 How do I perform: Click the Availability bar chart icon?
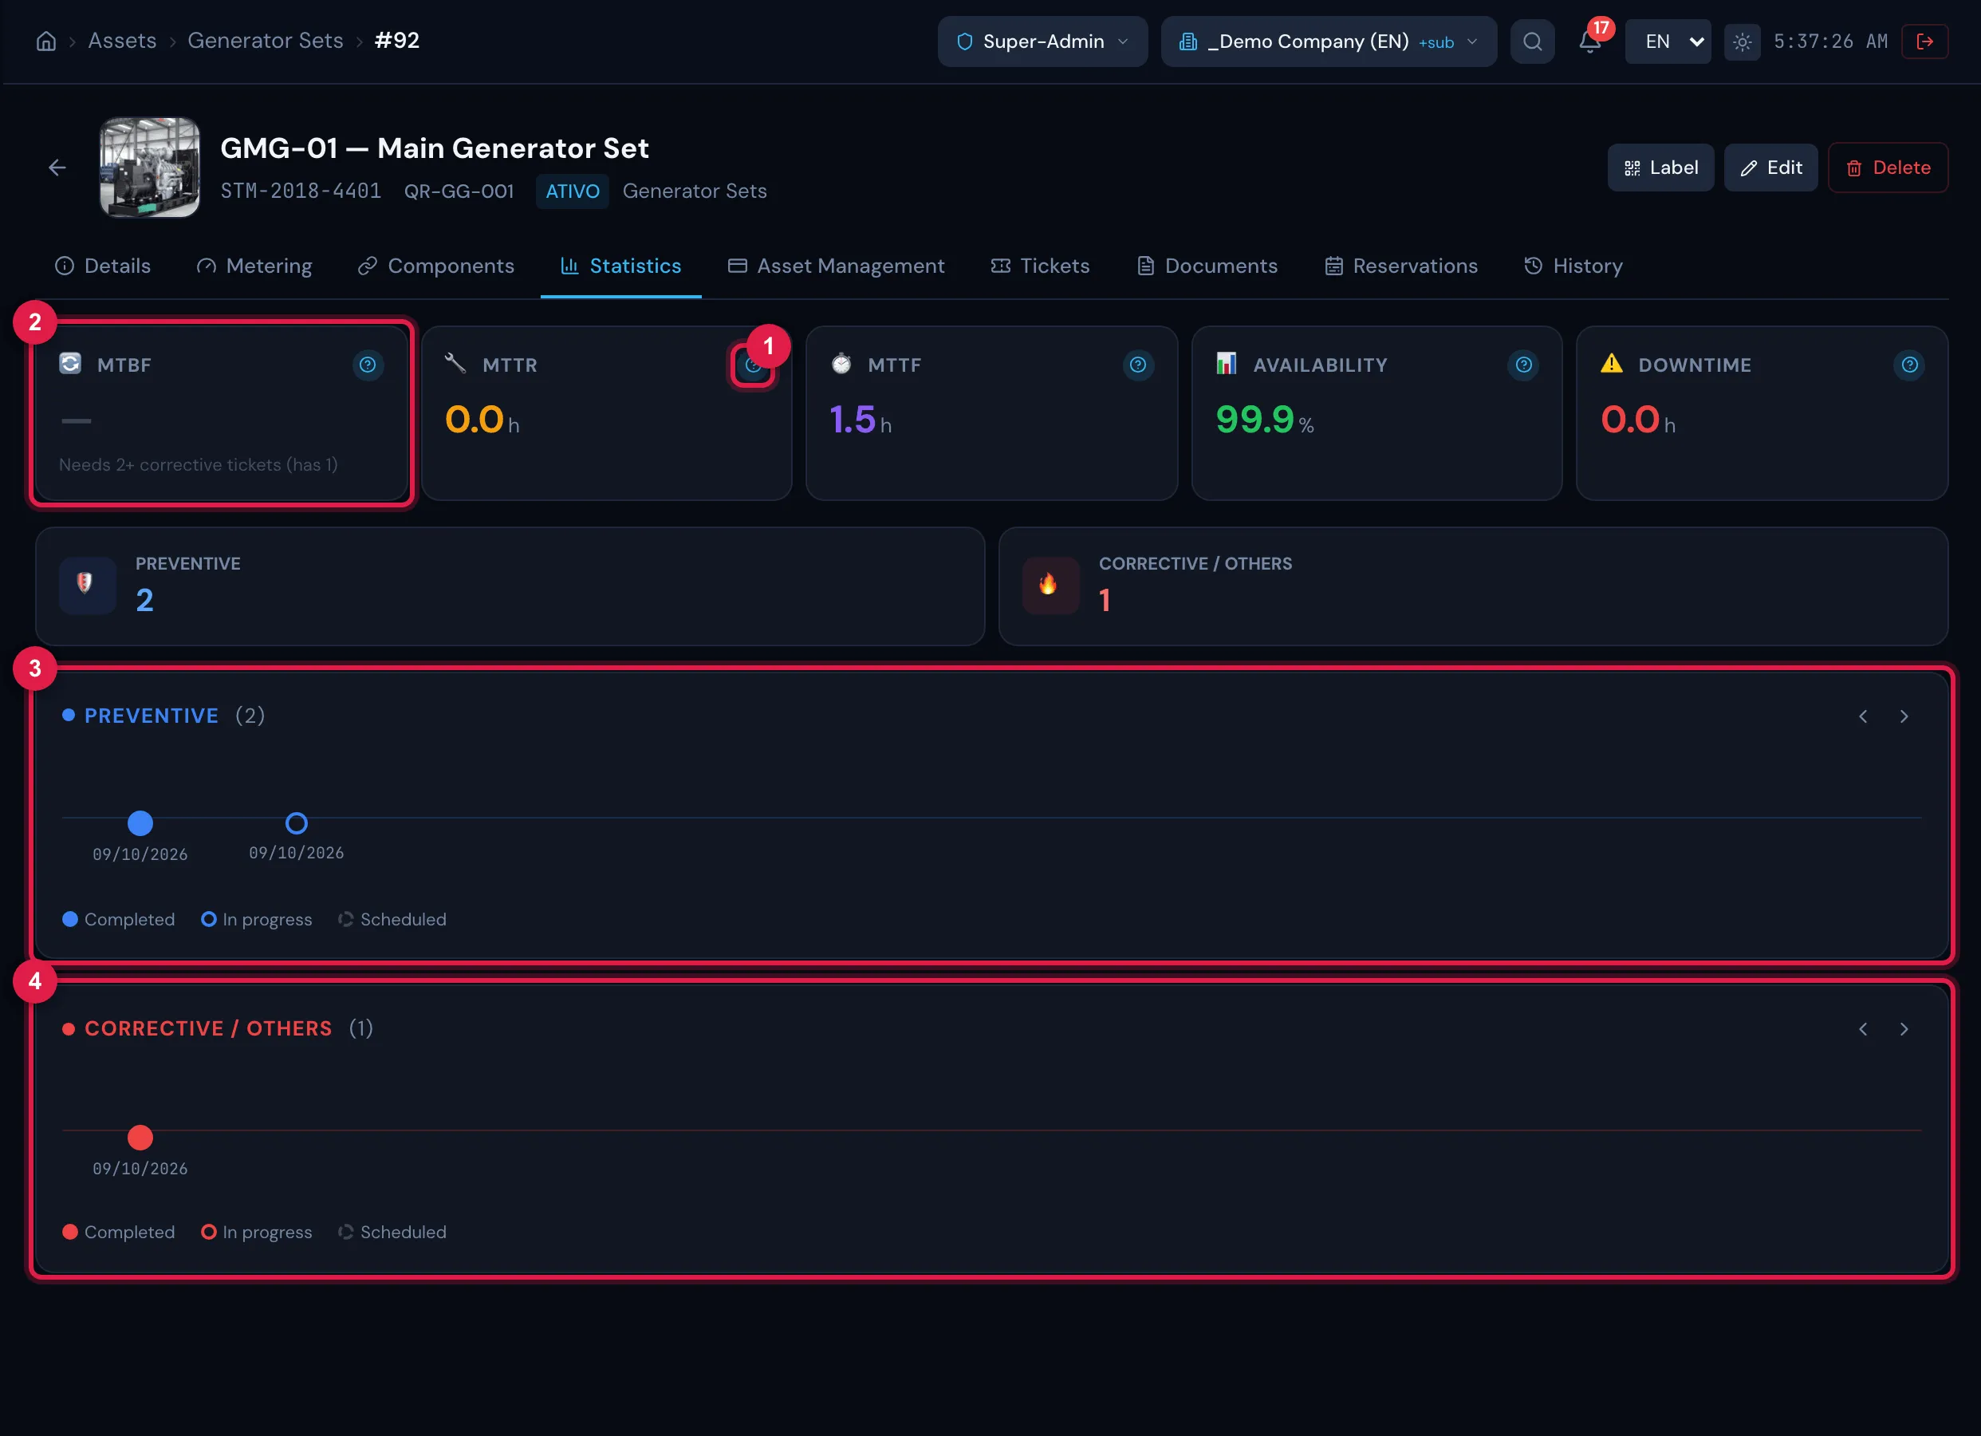tap(1227, 364)
